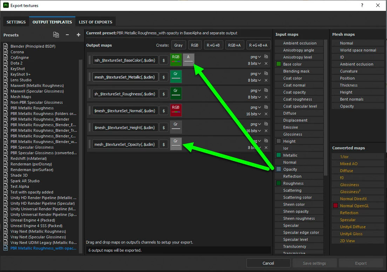Select the World space normal mesh map
Viewport: 387px width, 272px height.
pos(358,50)
